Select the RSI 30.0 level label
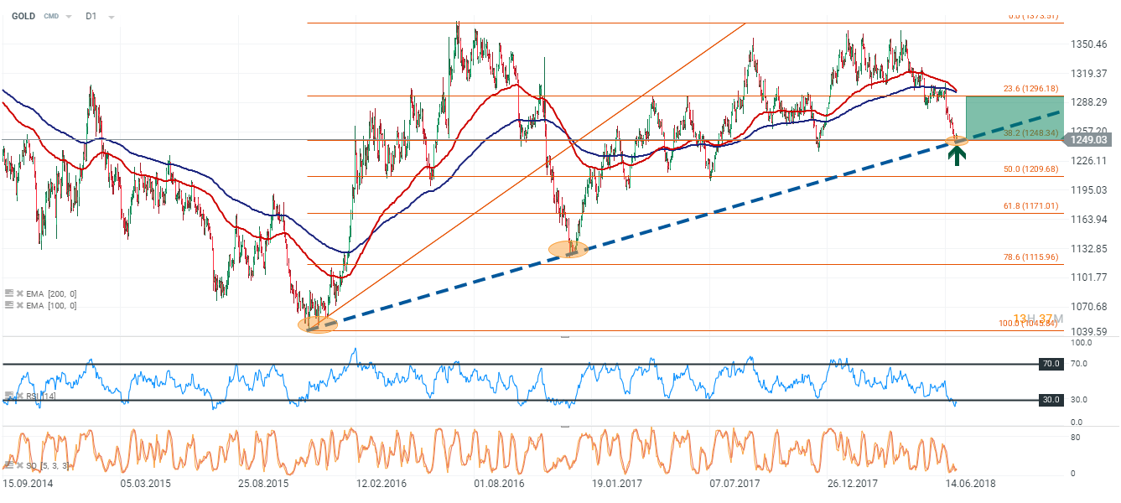 1051,400
